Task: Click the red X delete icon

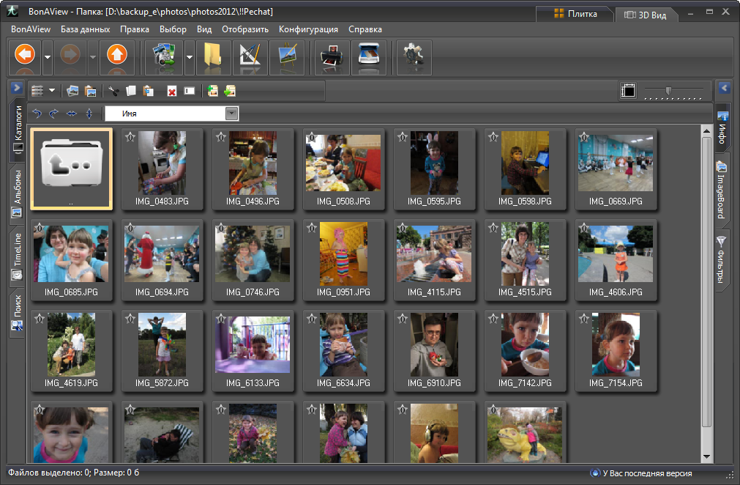Action: pos(171,91)
